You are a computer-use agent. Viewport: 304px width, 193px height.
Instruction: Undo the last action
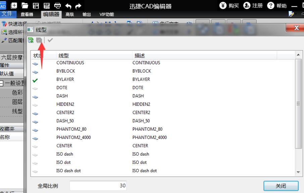(68, 6)
